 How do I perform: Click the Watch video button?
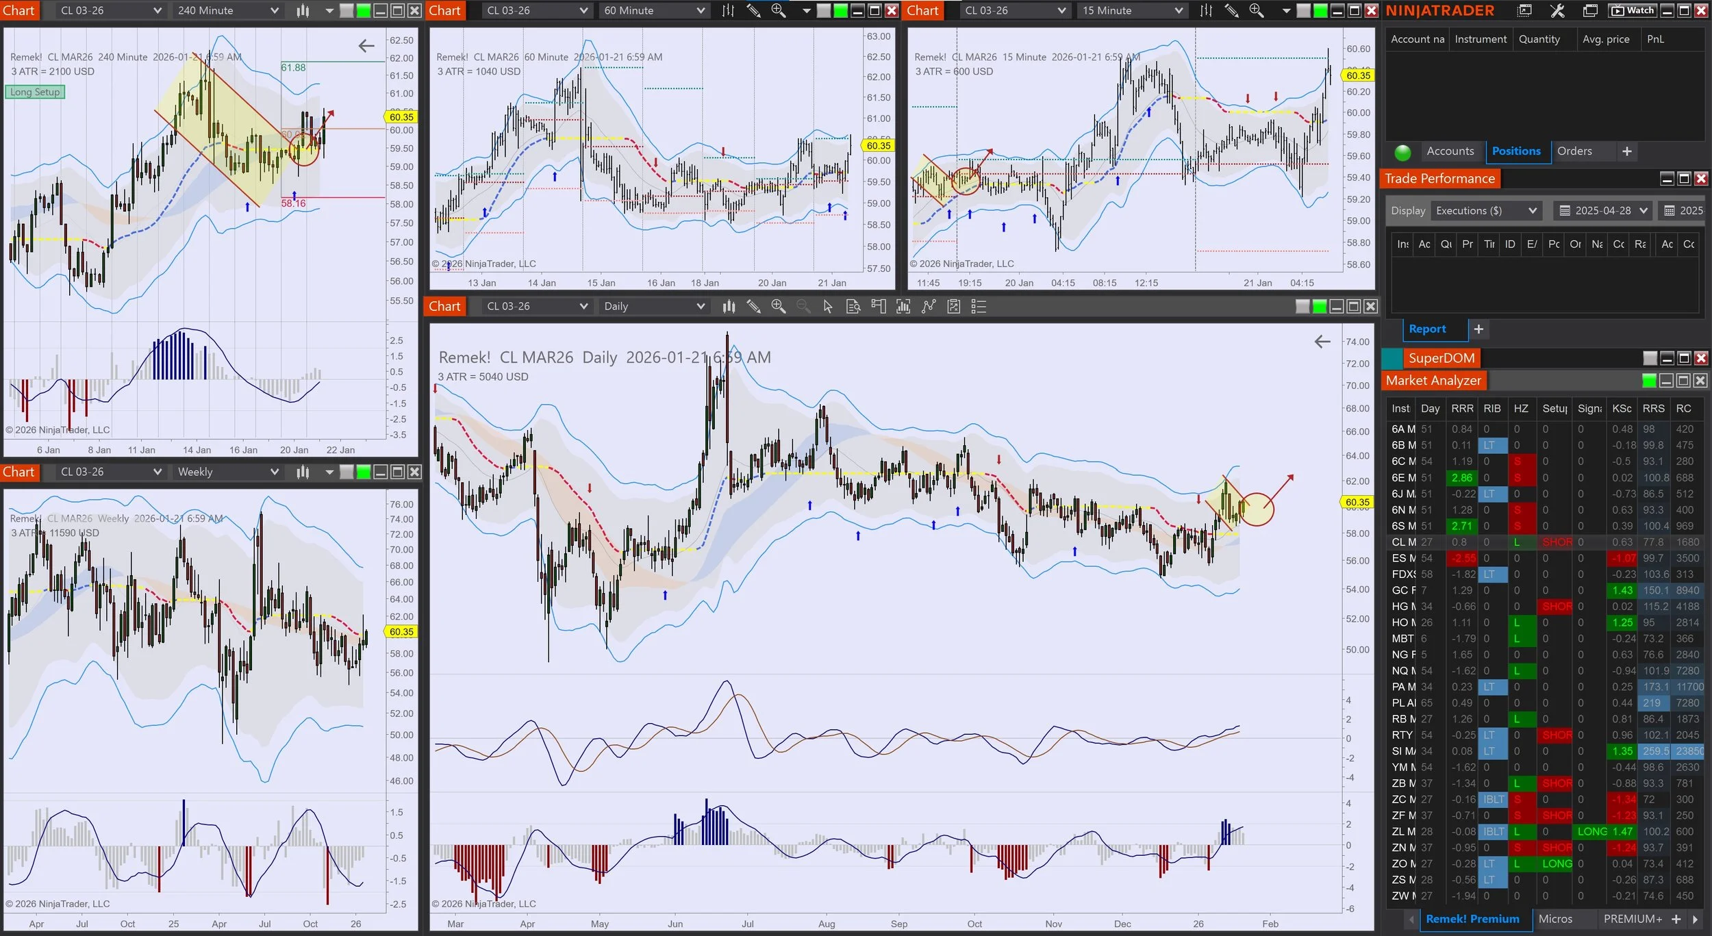tap(1631, 10)
